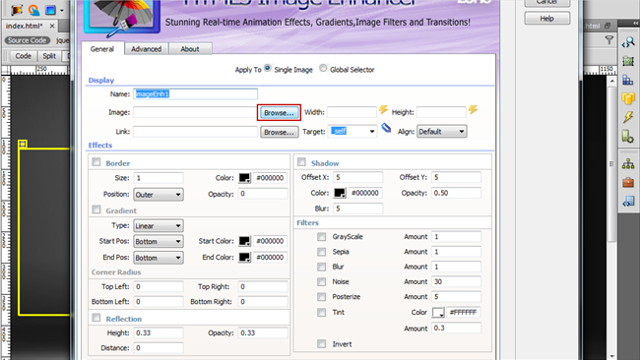Viewport: 640px width, 360px height.
Task: Click the Reflection Height input field
Action: [x=159, y=333]
